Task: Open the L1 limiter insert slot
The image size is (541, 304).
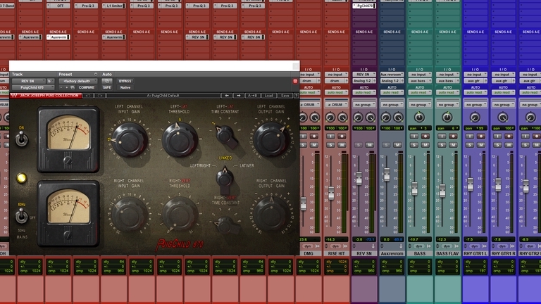Action: [114, 6]
